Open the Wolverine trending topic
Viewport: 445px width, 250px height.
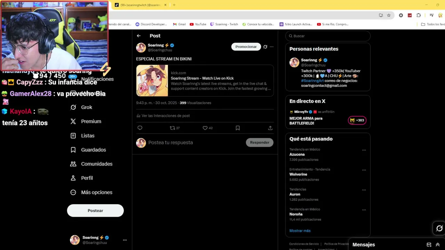pyautogui.click(x=298, y=174)
